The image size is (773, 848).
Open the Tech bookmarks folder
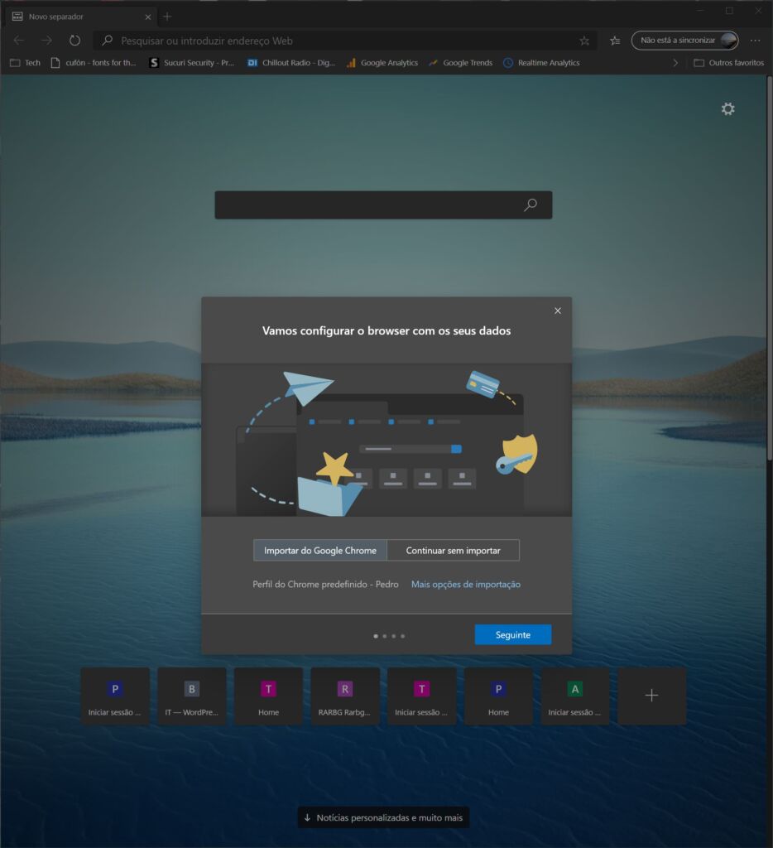pyautogui.click(x=25, y=63)
